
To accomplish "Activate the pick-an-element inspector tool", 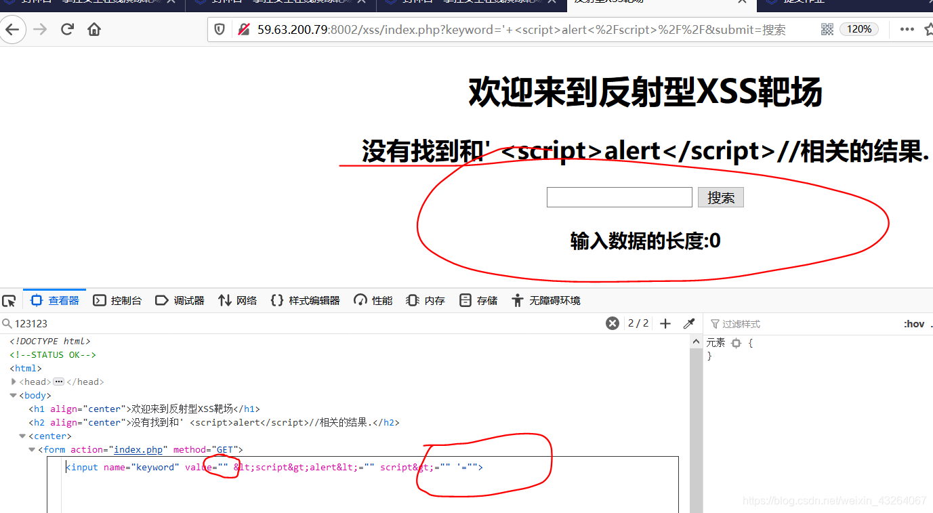I will (9, 301).
